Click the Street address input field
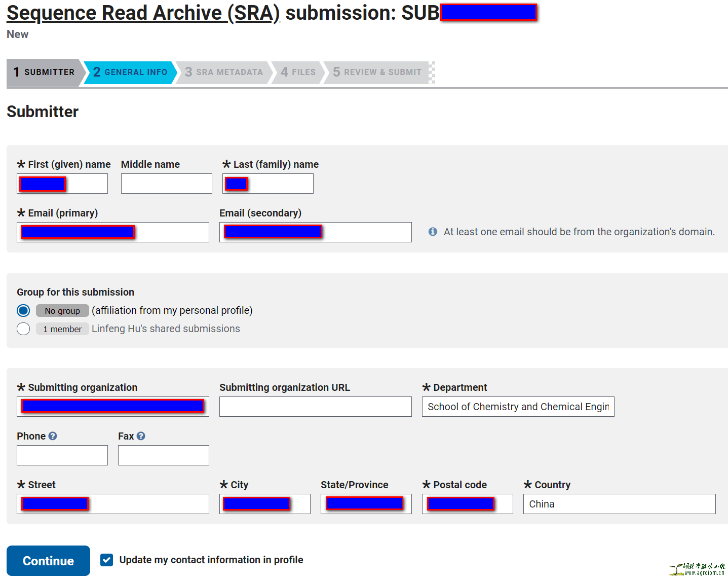The image size is (728, 580). [147, 504]
